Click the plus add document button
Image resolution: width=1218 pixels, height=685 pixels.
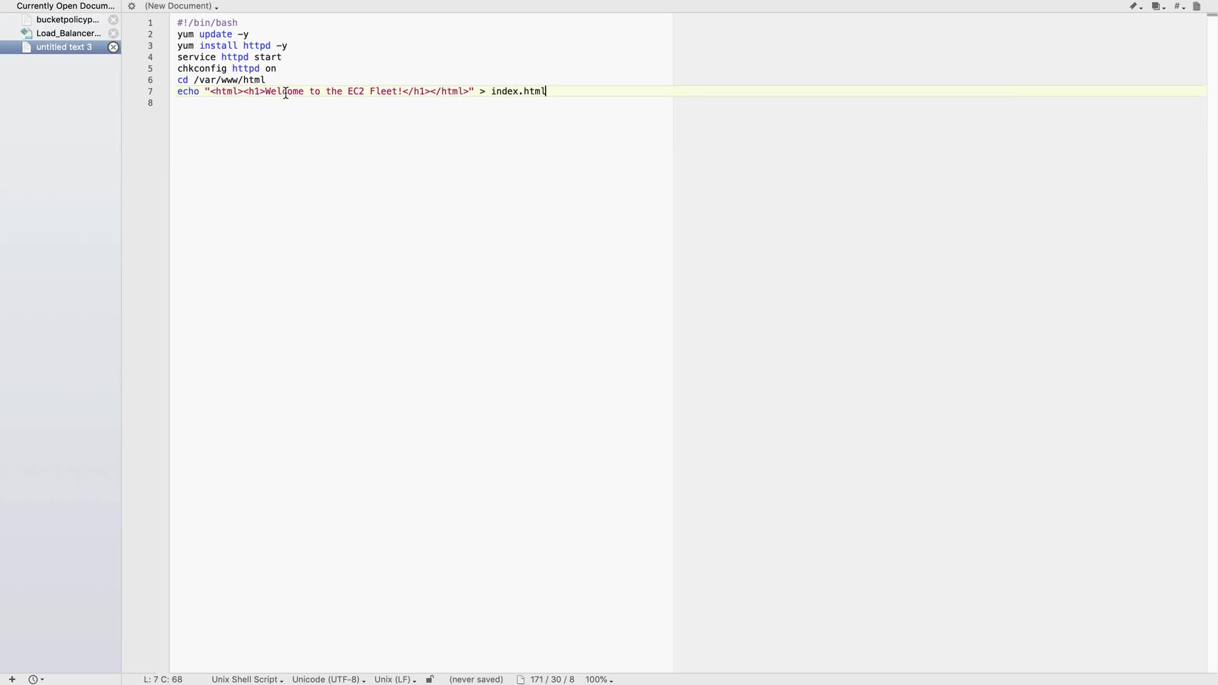pyautogui.click(x=11, y=679)
